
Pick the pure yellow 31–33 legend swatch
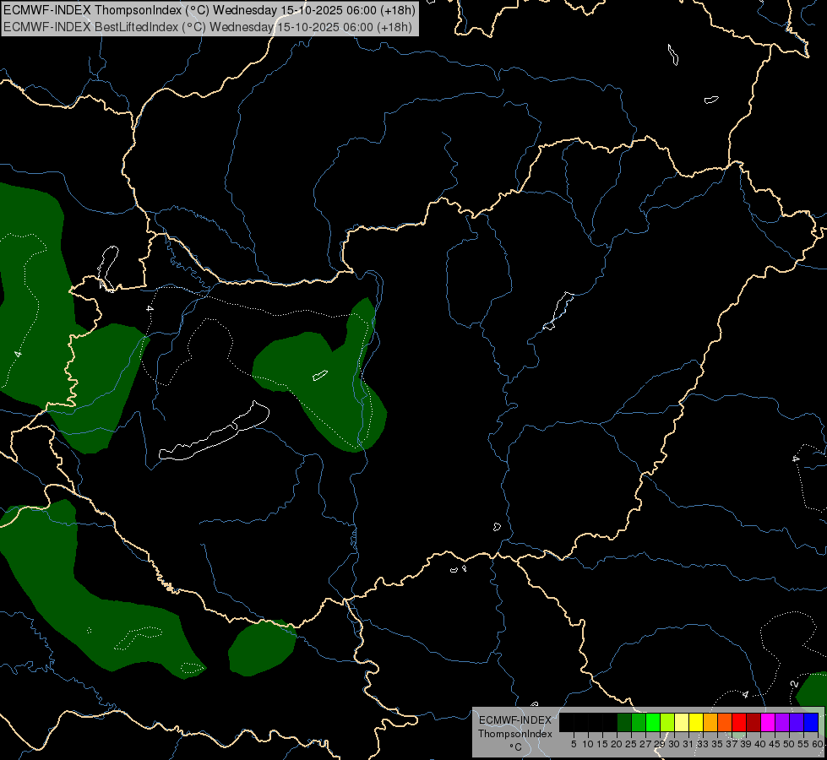point(695,722)
